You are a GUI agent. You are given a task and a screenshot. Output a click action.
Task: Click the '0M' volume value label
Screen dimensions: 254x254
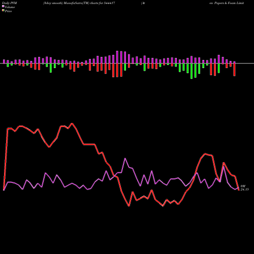click(x=243, y=186)
